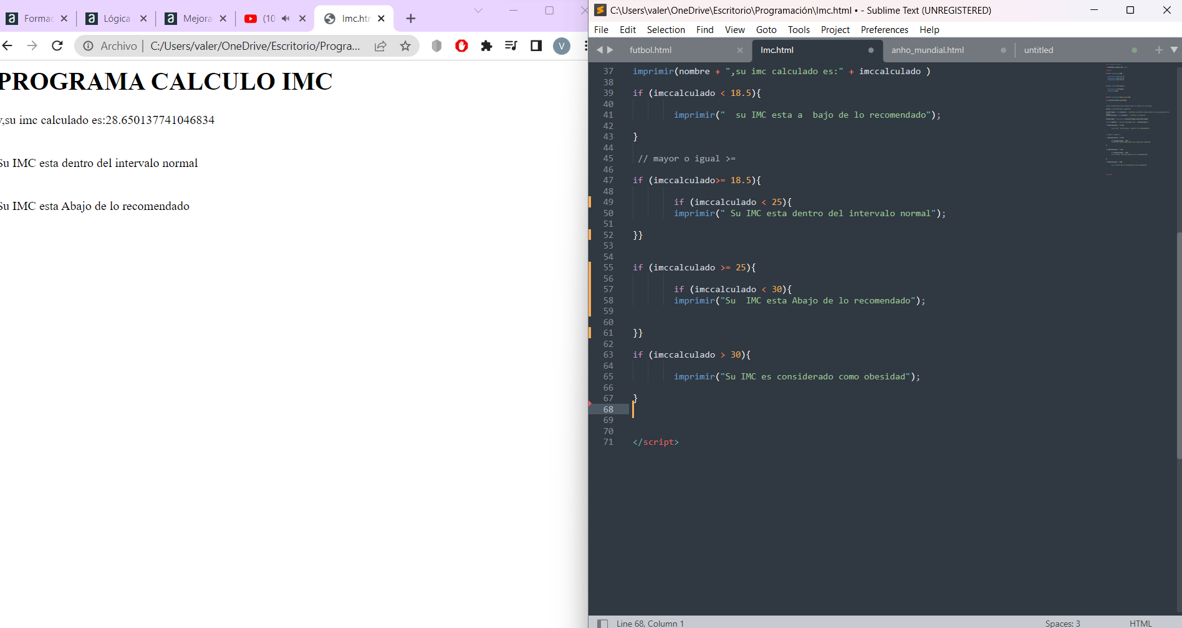Click line number 55 in gutter
Image resolution: width=1182 pixels, height=628 pixels.
[608, 267]
